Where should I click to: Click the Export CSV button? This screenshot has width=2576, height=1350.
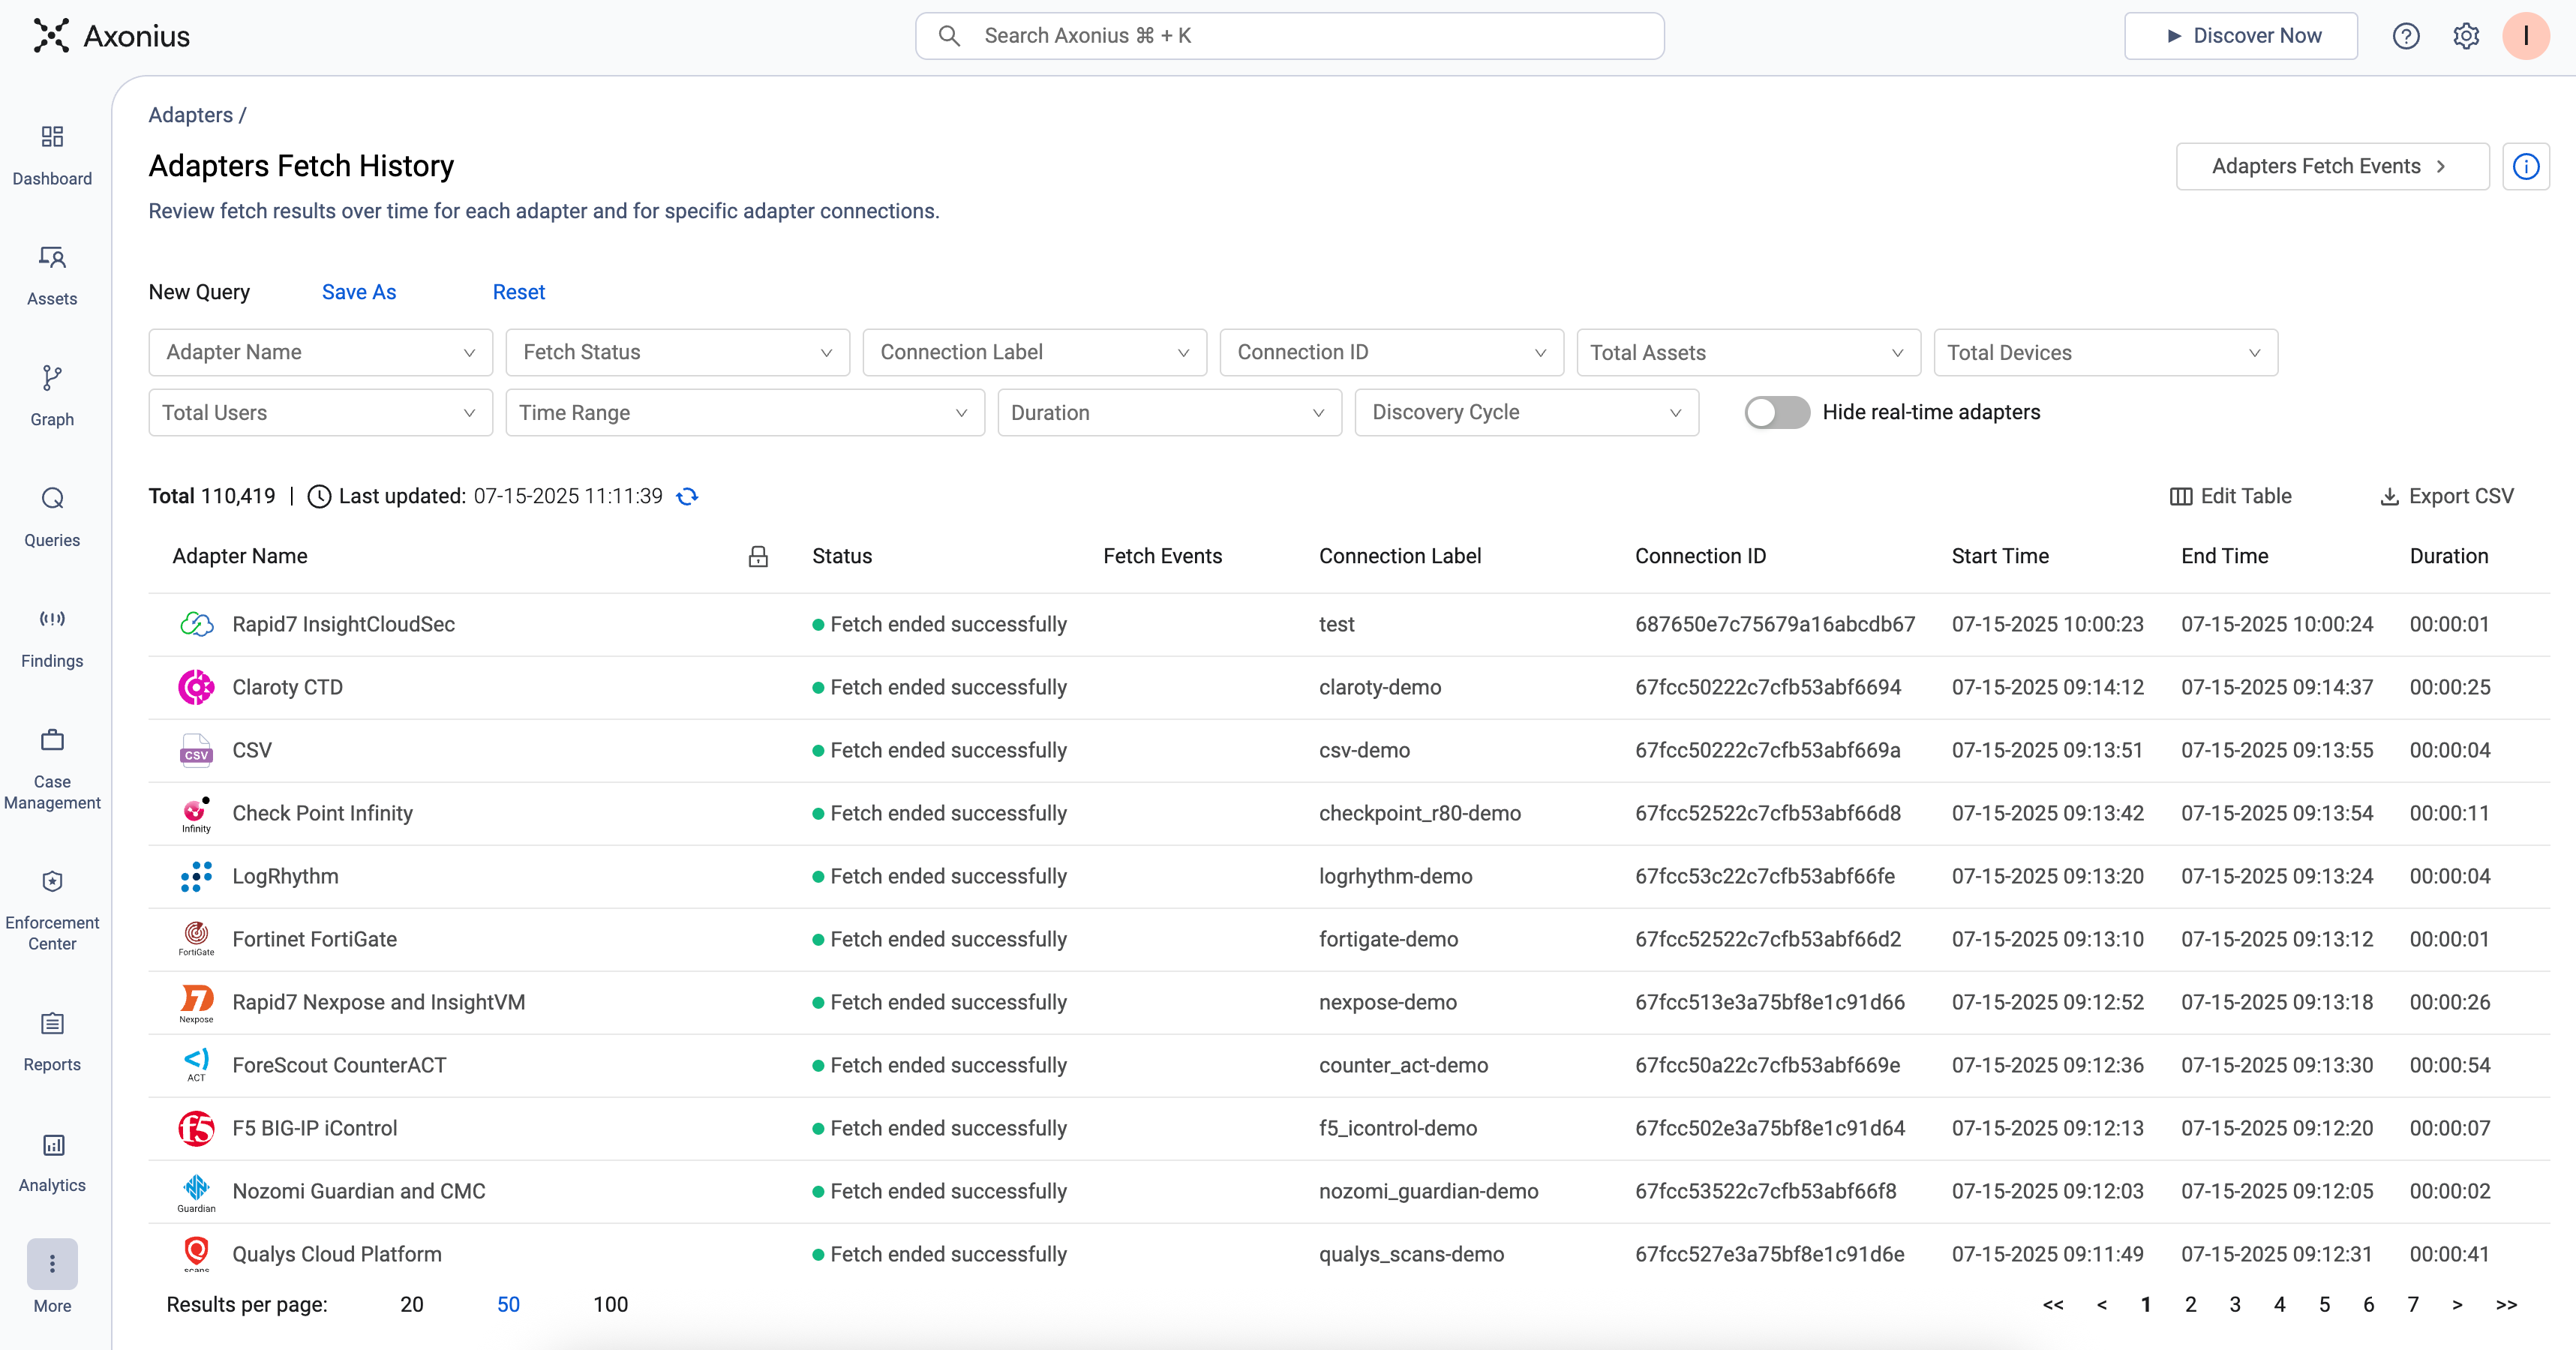2446,496
